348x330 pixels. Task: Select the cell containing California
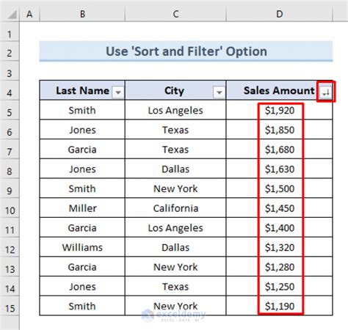tap(175, 208)
